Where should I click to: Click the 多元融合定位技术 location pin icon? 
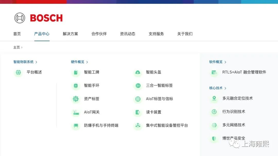214,99
